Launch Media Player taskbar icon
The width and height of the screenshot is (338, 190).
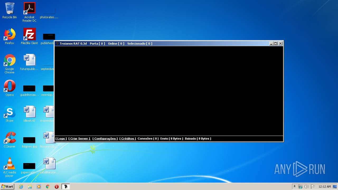(39, 187)
